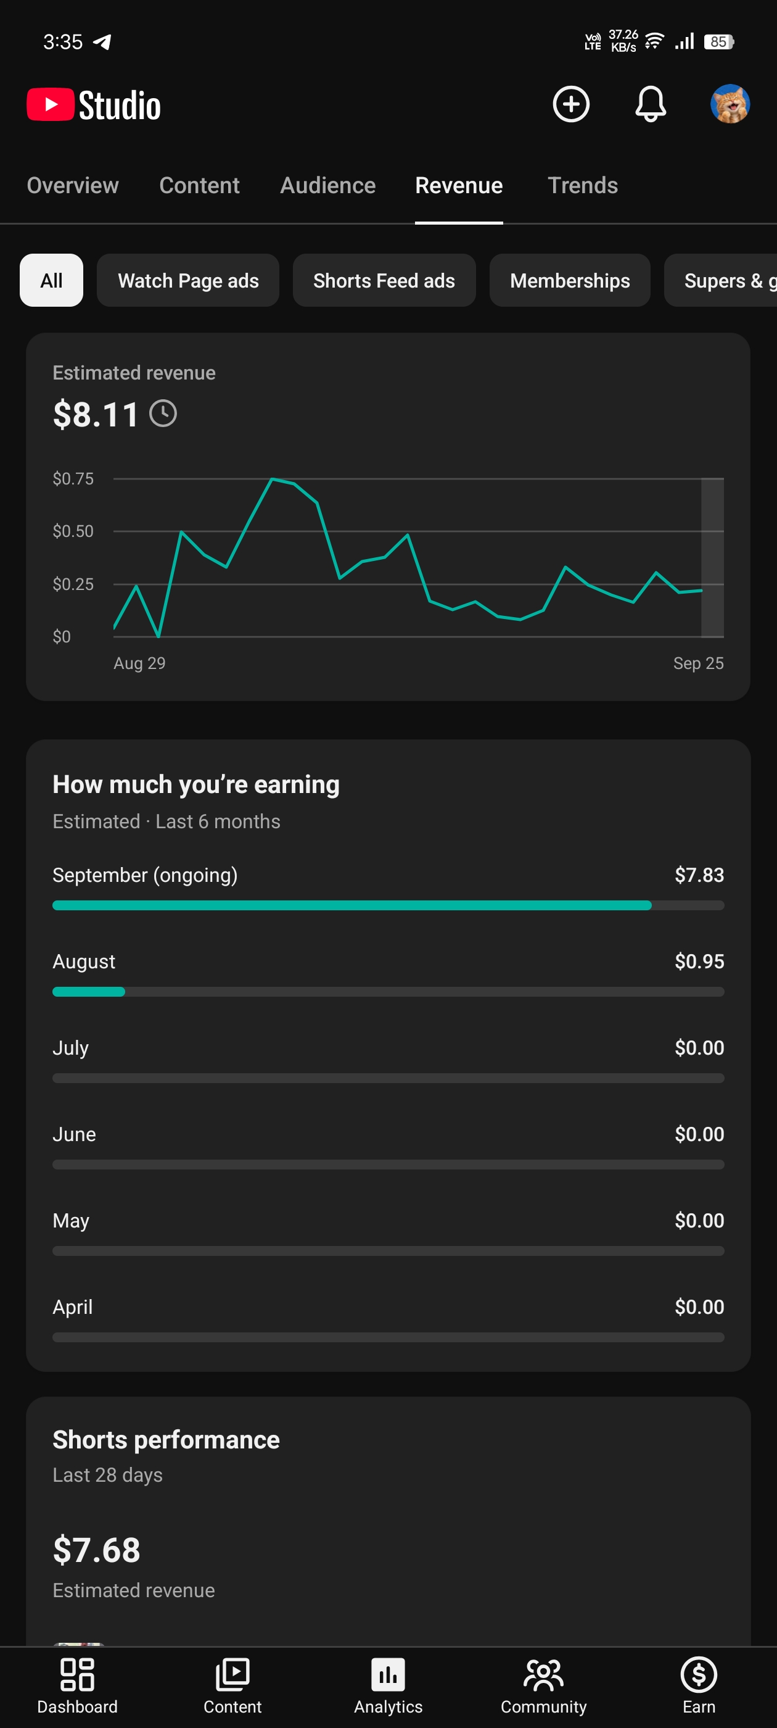Open the notifications bell
This screenshot has height=1728, width=777.
[651, 104]
